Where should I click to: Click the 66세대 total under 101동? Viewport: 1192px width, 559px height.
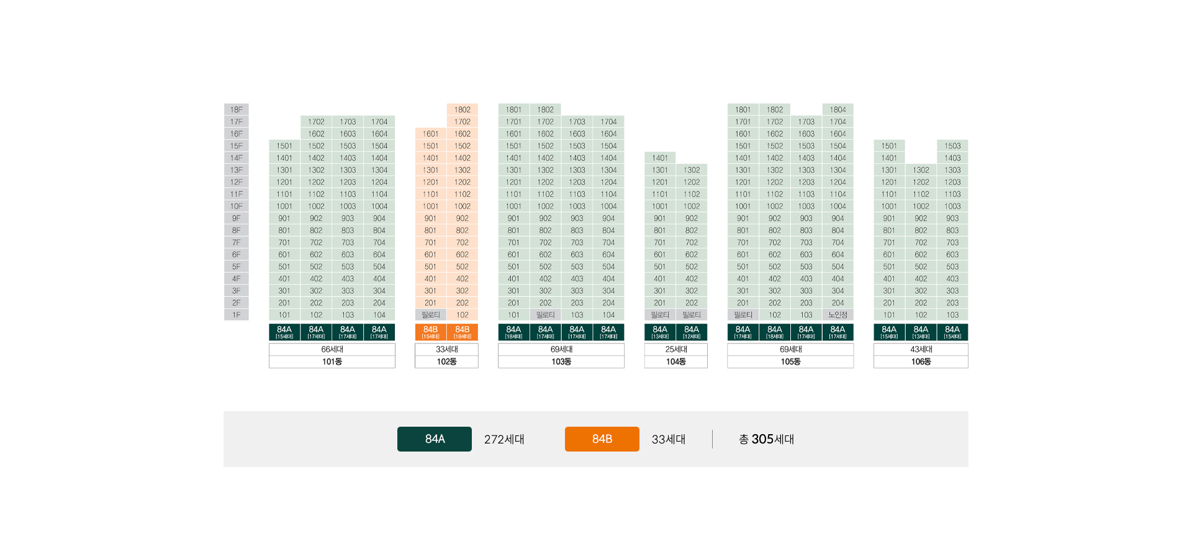coord(332,349)
